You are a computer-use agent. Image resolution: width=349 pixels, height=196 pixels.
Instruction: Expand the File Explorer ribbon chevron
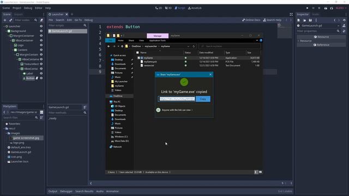257,40
